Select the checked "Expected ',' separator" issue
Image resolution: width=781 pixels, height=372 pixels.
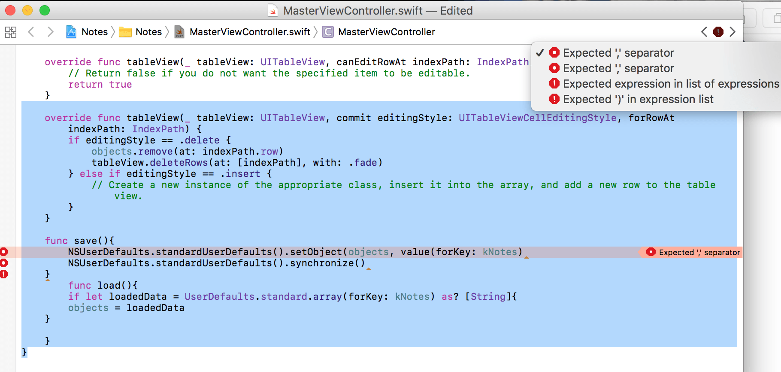(618, 53)
